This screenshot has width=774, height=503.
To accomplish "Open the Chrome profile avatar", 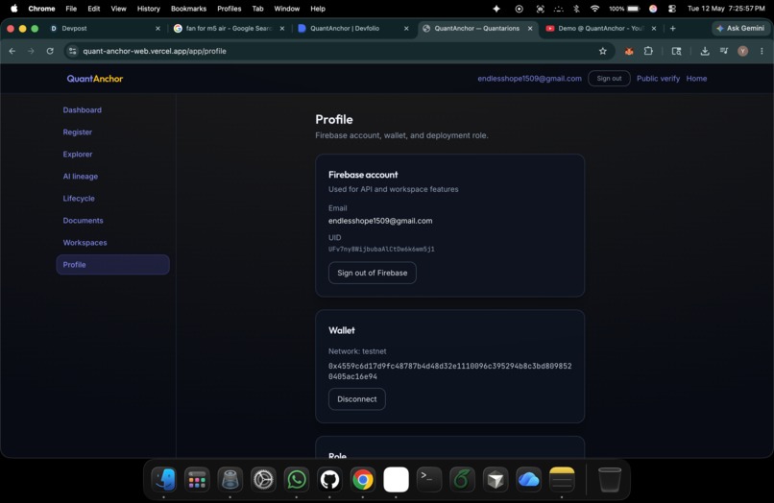I will (x=742, y=51).
